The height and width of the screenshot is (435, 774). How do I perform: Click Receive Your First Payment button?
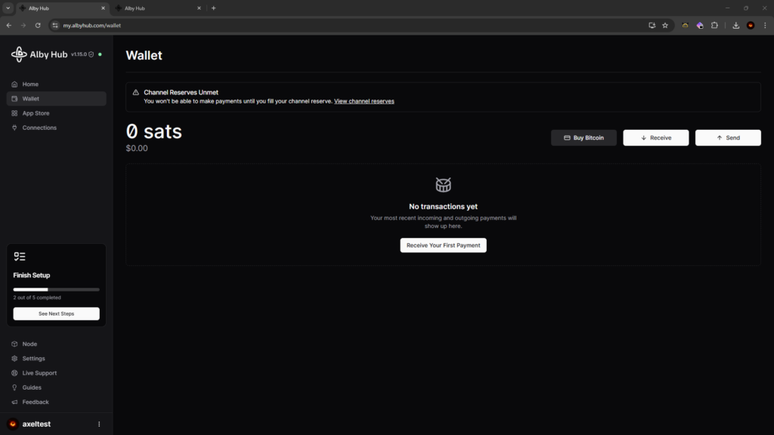click(443, 245)
